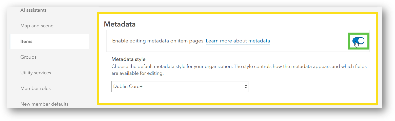Go to AI assistants settings
This screenshot has height=121, width=395.
(x=33, y=10)
